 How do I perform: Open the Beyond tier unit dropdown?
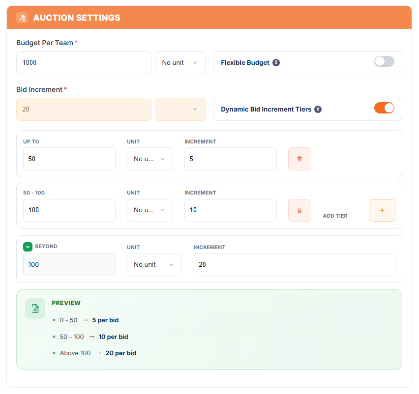pyautogui.click(x=154, y=264)
